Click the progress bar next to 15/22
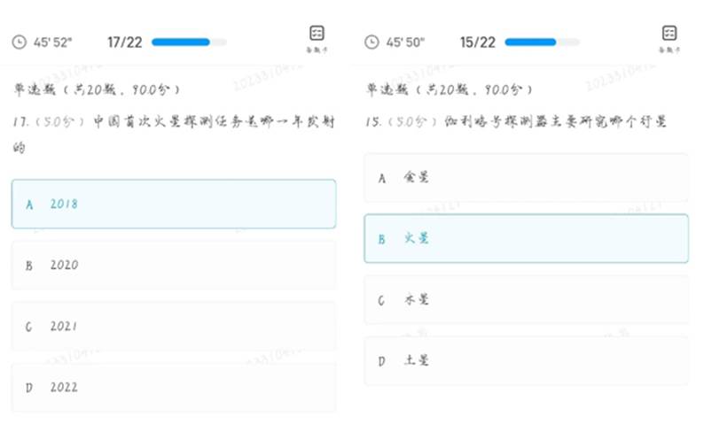This screenshot has width=704, height=424. pyautogui.click(x=542, y=42)
